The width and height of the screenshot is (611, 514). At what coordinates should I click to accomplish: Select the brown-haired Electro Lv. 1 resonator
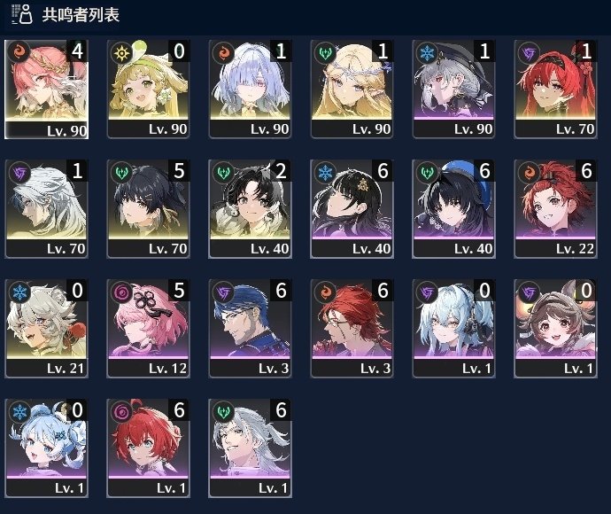click(555, 329)
